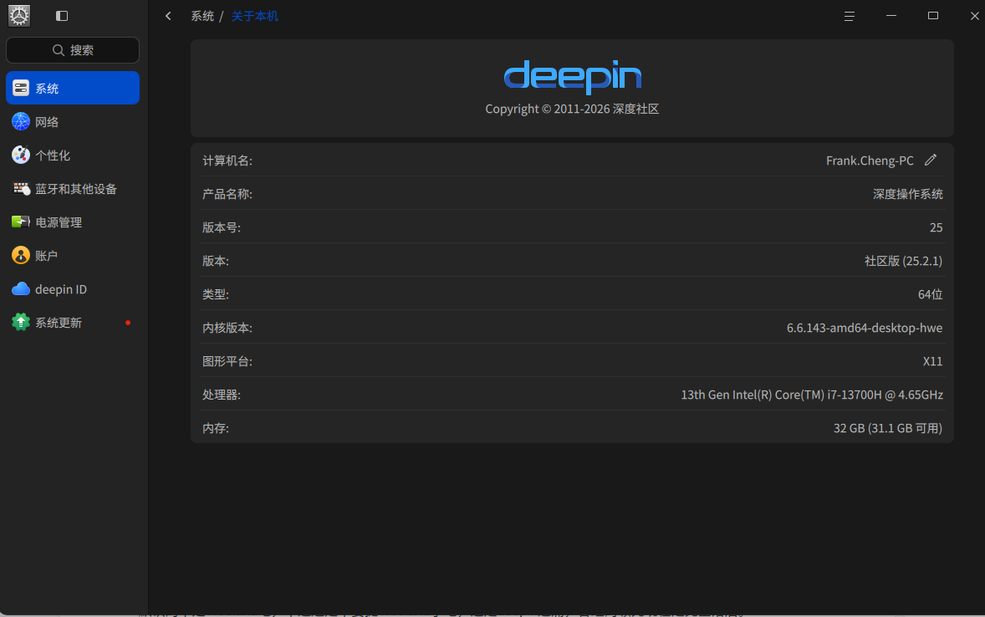Click the 系统 breadcrumb link
This screenshot has width=985, height=617.
[202, 16]
